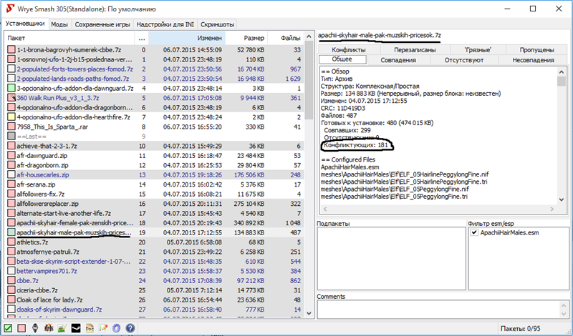Launch Steam from the status bar
This screenshot has width=573, height=336.
point(76,327)
